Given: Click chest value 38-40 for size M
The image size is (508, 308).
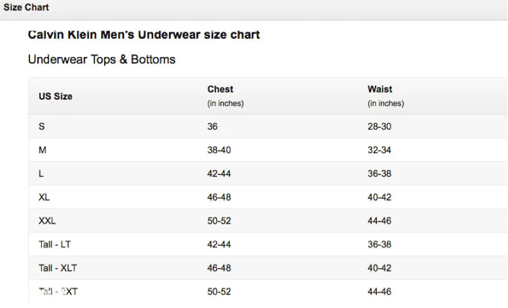Looking at the screenshot, I should coord(219,150).
